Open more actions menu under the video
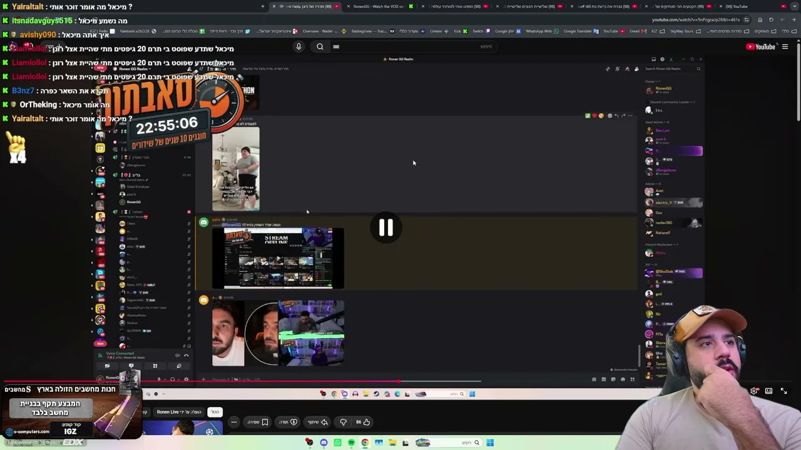Image resolution: width=801 pixels, height=450 pixels. (x=234, y=422)
